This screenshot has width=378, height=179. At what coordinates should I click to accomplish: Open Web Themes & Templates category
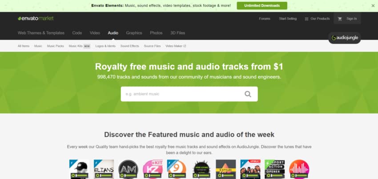[x=41, y=33]
